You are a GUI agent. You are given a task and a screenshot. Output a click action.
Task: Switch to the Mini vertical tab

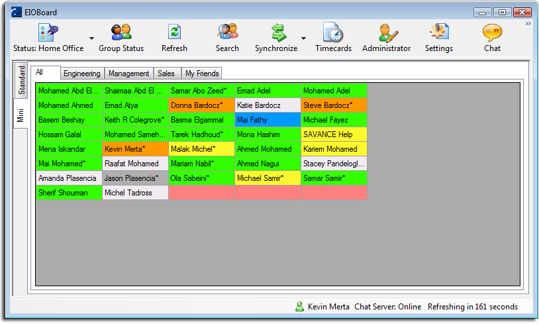[21, 115]
